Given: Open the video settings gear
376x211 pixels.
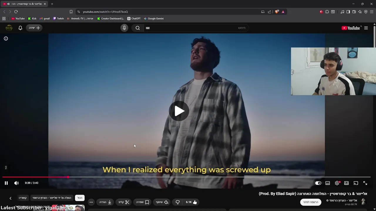Looking at the screenshot, I should tap(337, 183).
